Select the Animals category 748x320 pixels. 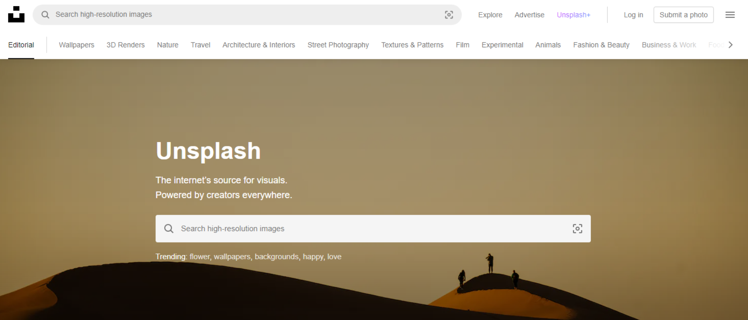tap(548, 45)
